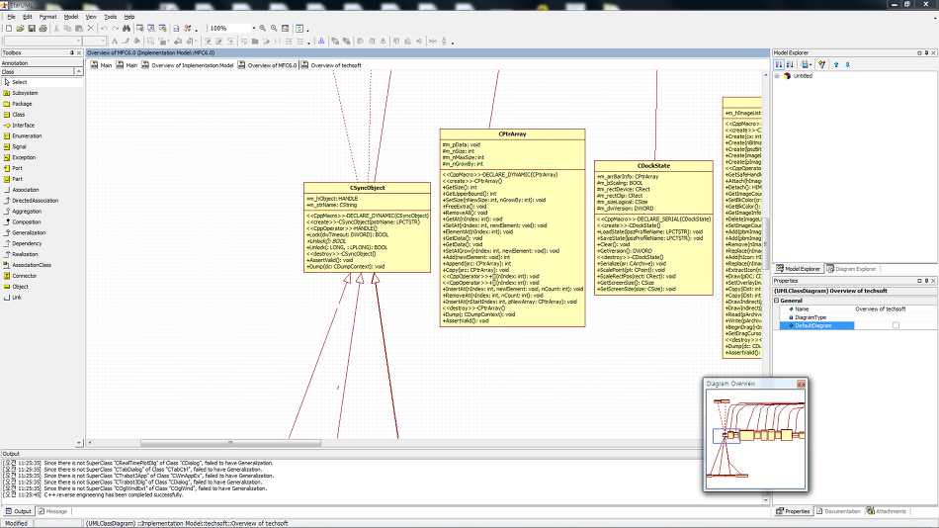Click the Find binoculars icon
The image size is (939, 528).
coord(127,28)
